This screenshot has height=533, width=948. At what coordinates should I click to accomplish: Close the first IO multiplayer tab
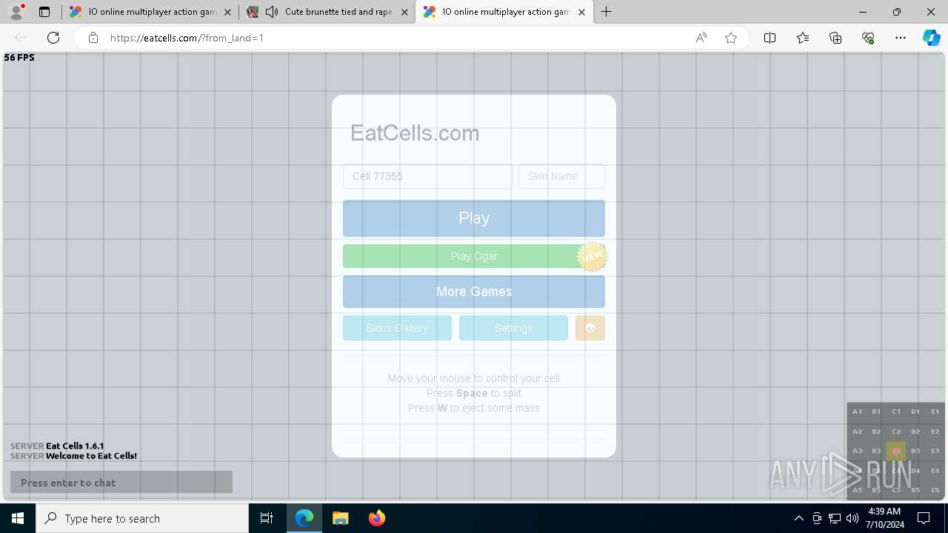tap(227, 12)
